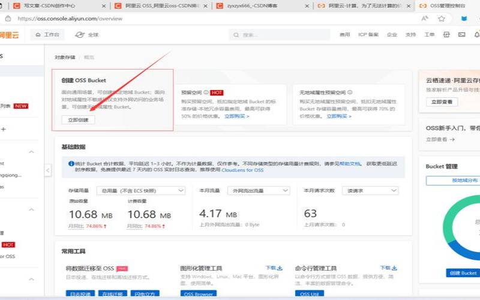Click the 4.17 MB monthly traffic value
This screenshot has height=300, width=480.
218,214
